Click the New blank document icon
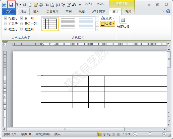173x139 pixels. (x=30, y=5)
